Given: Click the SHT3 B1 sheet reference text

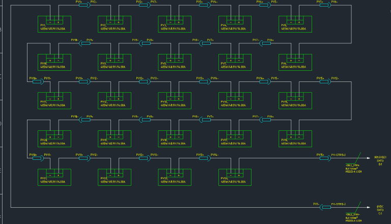Looking at the screenshot, I should [380, 161].
